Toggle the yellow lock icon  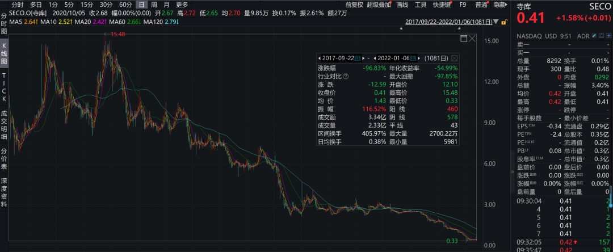tap(505, 22)
